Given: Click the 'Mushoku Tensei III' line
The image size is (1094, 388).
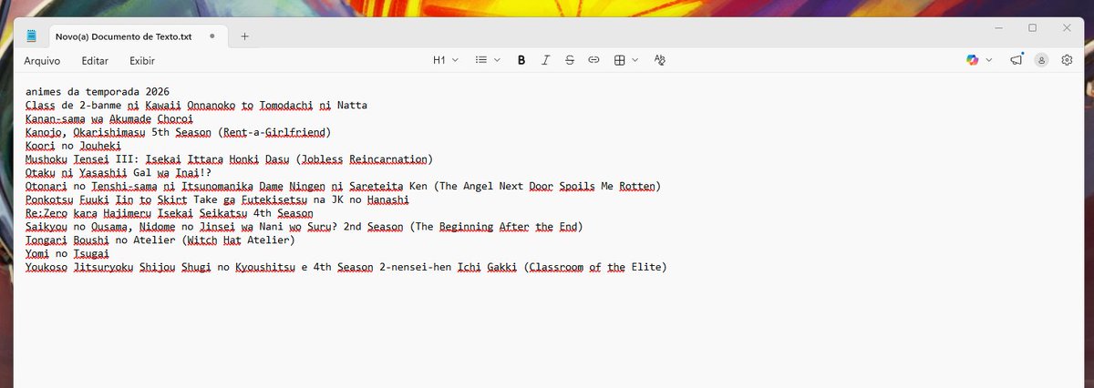Looking at the screenshot, I should (x=229, y=158).
